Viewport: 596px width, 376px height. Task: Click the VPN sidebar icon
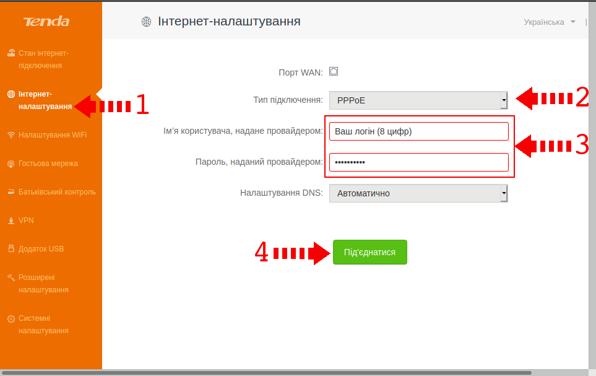(x=11, y=221)
